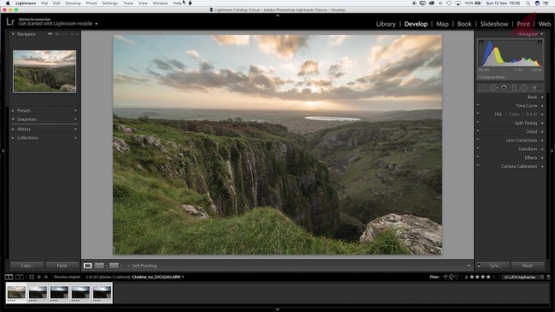The image size is (555, 312).
Task: Clear History with the X icon
Action: pos(75,130)
